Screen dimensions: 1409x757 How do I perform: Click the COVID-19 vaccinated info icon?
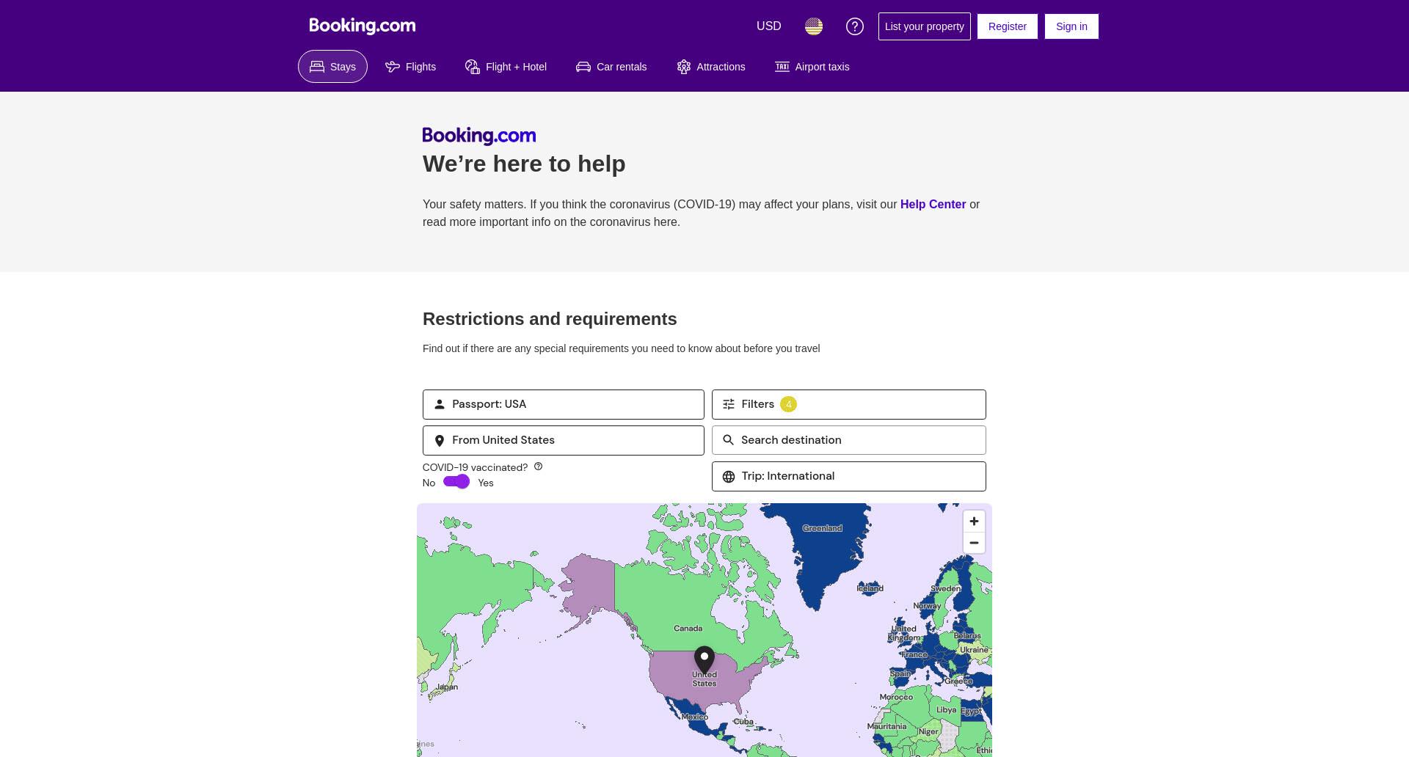click(538, 467)
